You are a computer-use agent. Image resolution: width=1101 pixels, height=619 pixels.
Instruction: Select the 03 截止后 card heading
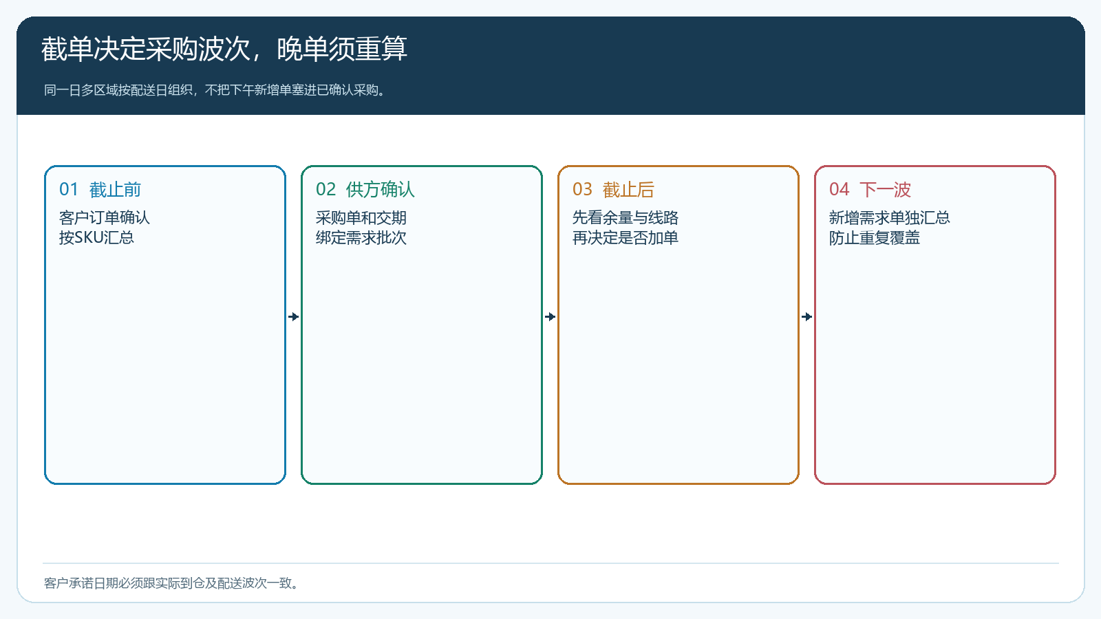(x=613, y=189)
